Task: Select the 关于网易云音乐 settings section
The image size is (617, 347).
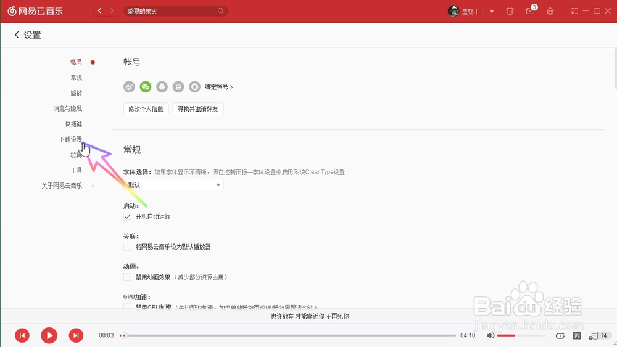Action: 62,186
